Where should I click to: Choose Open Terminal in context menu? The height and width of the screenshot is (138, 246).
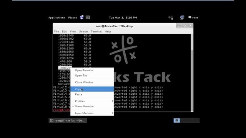pos(92,70)
